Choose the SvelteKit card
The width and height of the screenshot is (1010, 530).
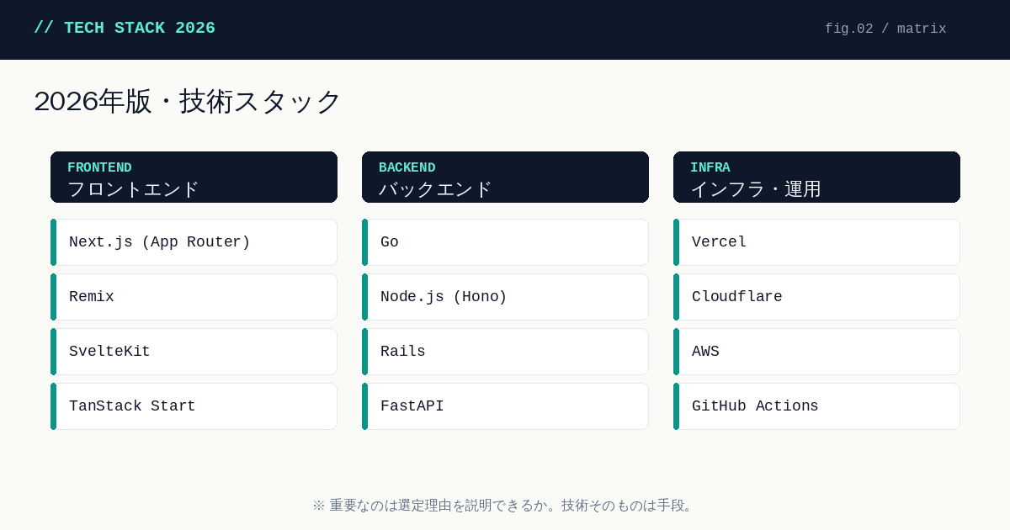click(x=194, y=352)
